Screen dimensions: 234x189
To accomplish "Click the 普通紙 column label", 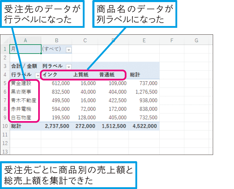I will (108, 75).
